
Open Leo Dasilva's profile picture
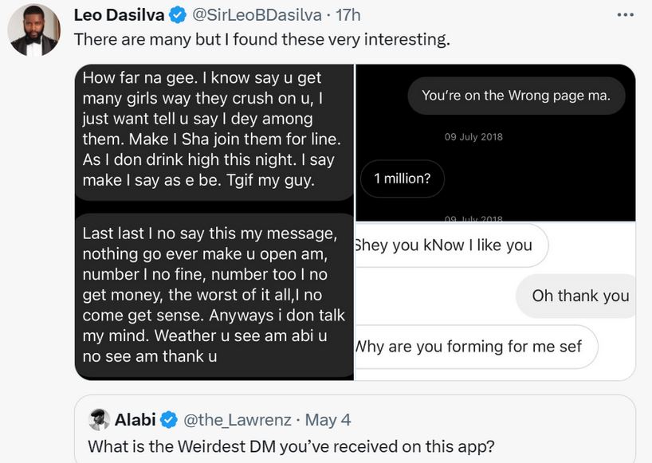[33, 29]
